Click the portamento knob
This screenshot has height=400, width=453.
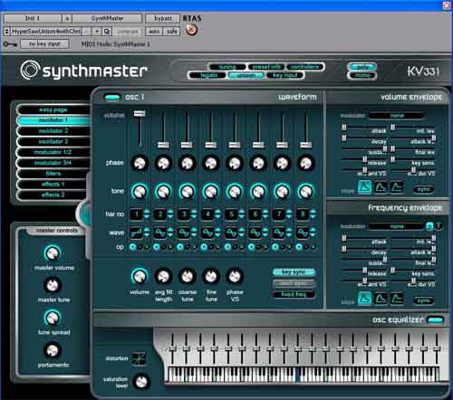coord(53,350)
